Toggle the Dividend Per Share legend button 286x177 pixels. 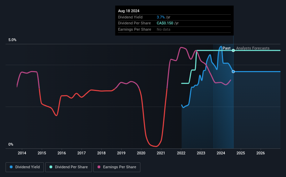(69, 167)
